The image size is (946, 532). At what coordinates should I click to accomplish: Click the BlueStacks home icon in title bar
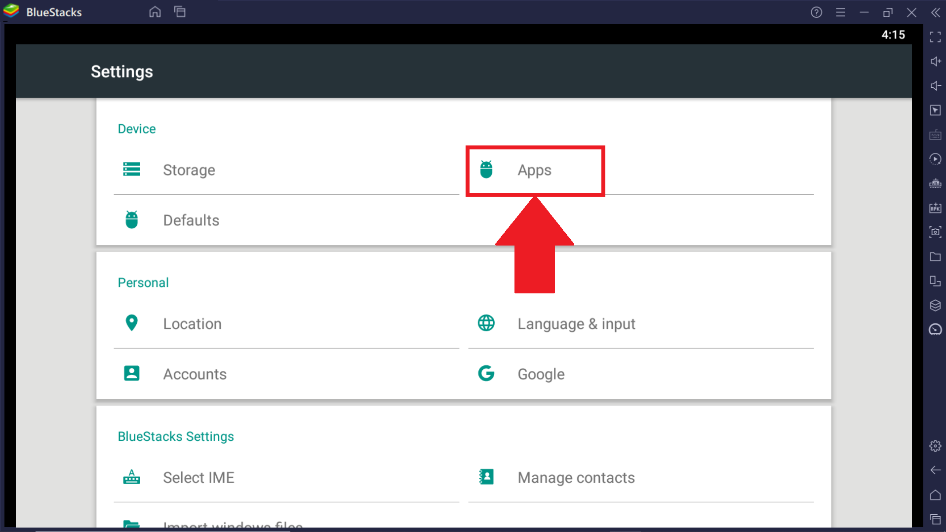[155, 12]
